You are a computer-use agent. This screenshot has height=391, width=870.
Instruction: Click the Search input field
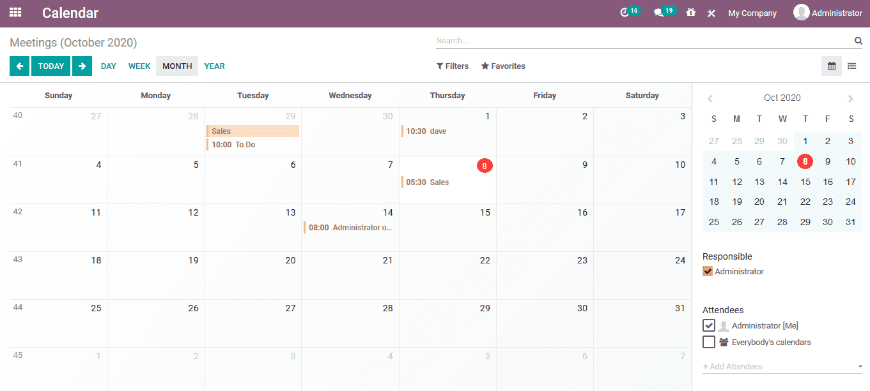(x=642, y=41)
